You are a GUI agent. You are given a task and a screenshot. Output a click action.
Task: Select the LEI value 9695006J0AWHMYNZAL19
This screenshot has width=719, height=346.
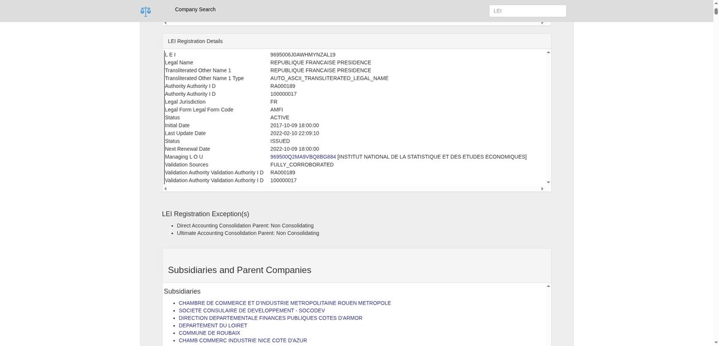303,54
